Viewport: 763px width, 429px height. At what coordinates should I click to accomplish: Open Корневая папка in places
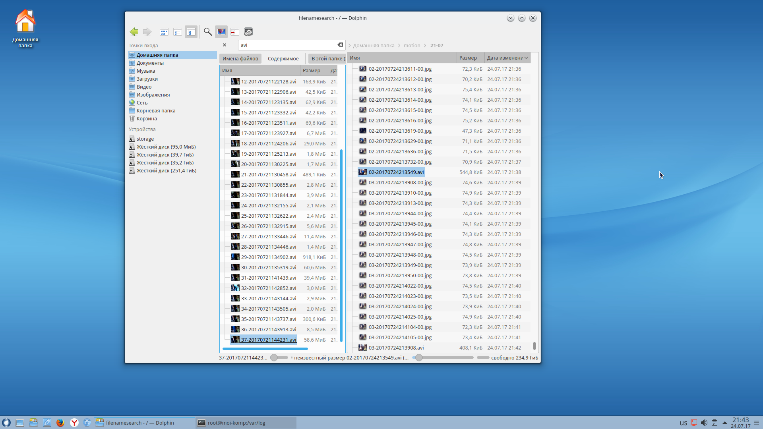click(x=156, y=111)
